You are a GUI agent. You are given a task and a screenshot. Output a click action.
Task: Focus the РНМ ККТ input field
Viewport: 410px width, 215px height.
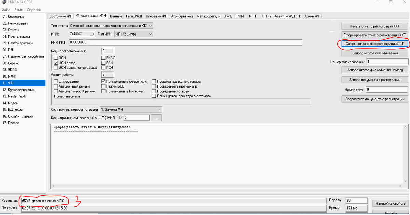click(186, 42)
